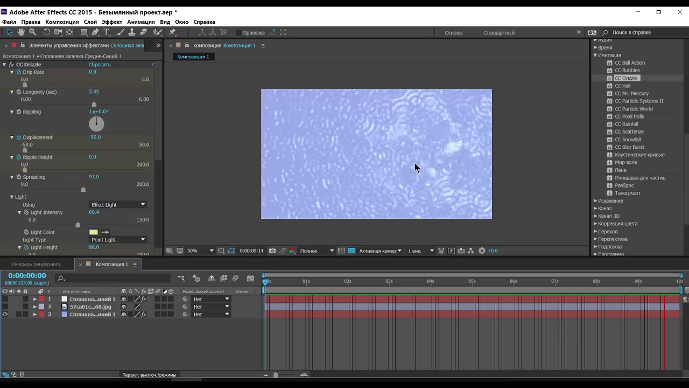Viewport: 689px width, 388px height.
Task: Click Перекл. выключ./режимы toggle button
Action: 149,375
